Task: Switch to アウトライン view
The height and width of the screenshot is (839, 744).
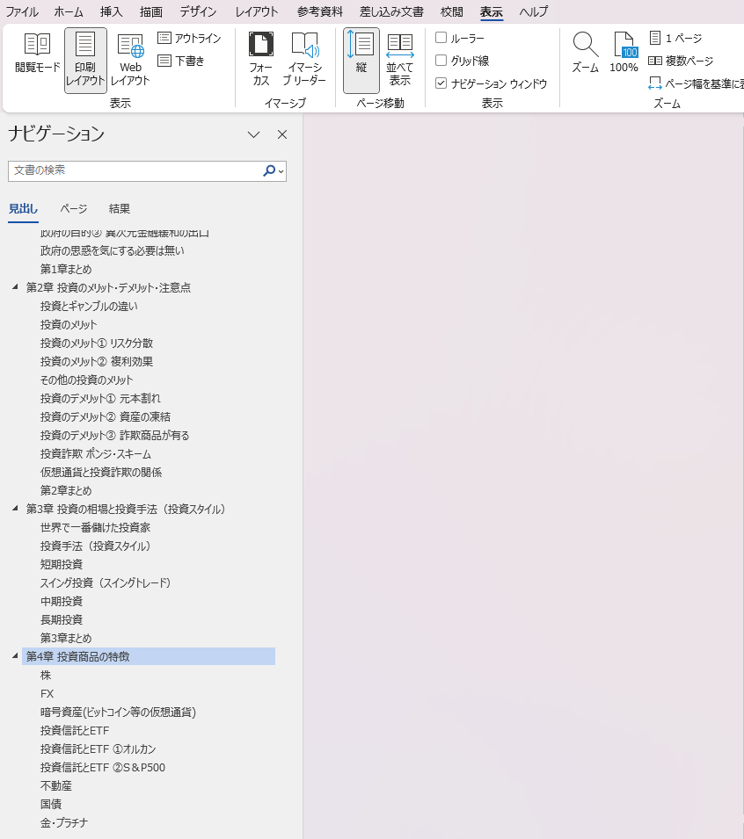Action: click(x=189, y=39)
